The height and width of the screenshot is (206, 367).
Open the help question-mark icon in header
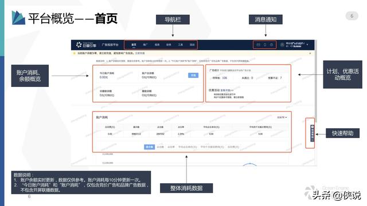click(271, 45)
